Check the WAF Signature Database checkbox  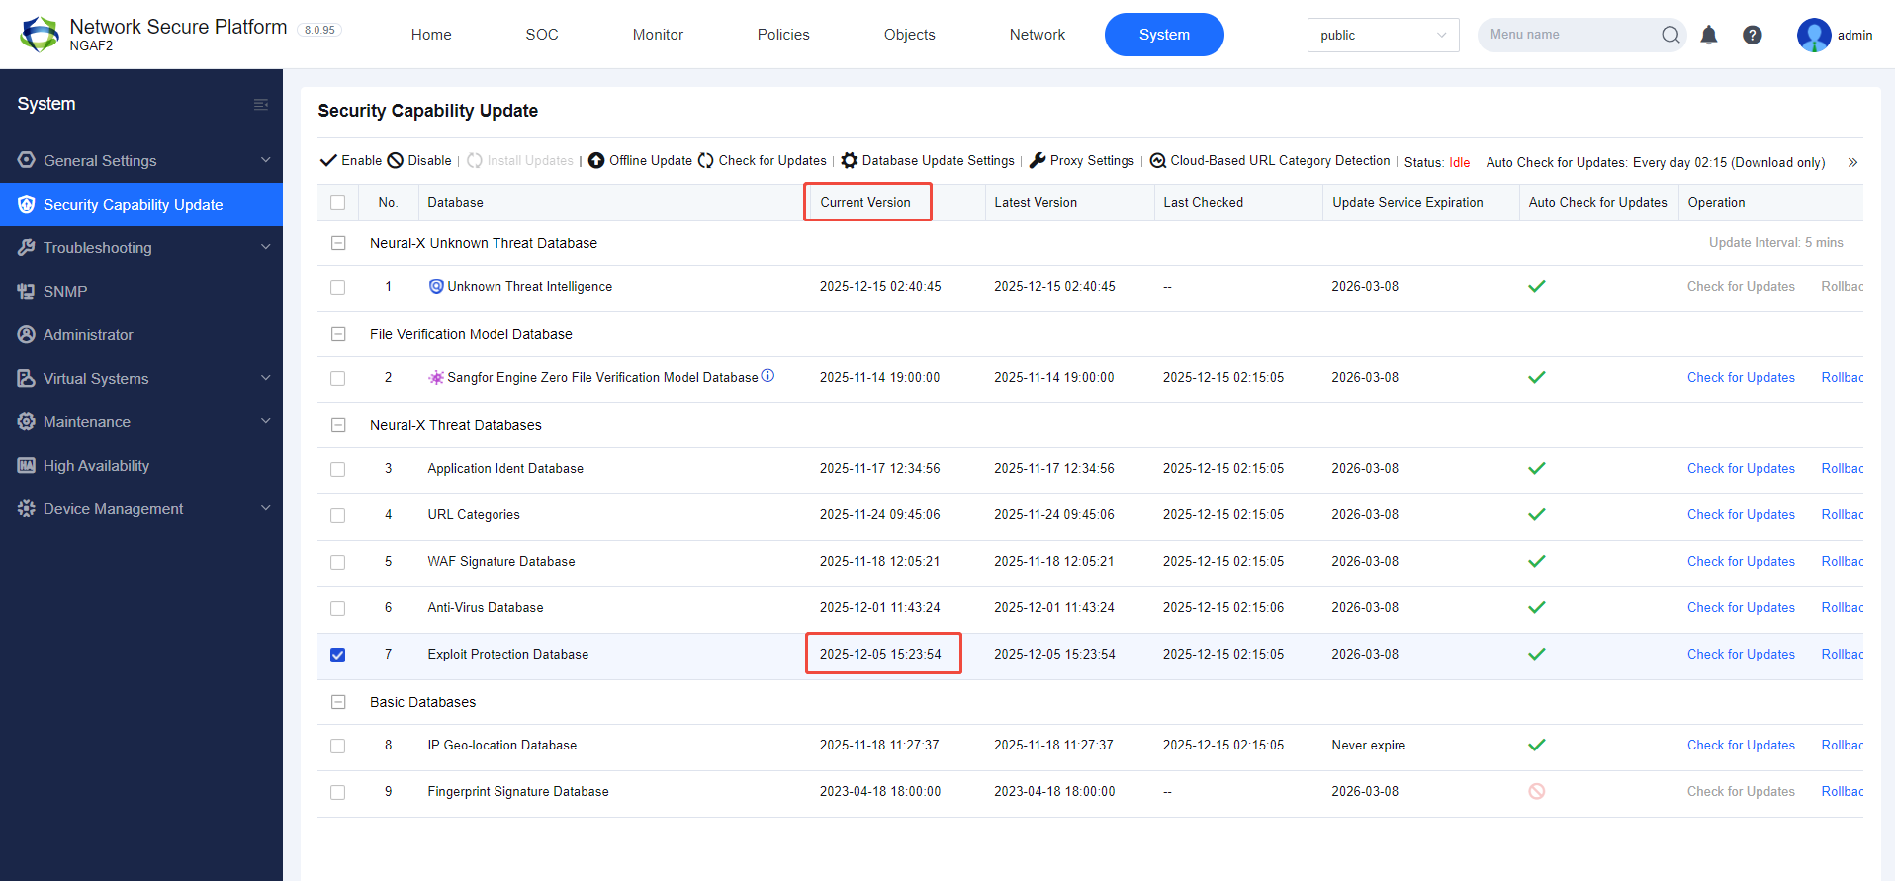pos(338,562)
